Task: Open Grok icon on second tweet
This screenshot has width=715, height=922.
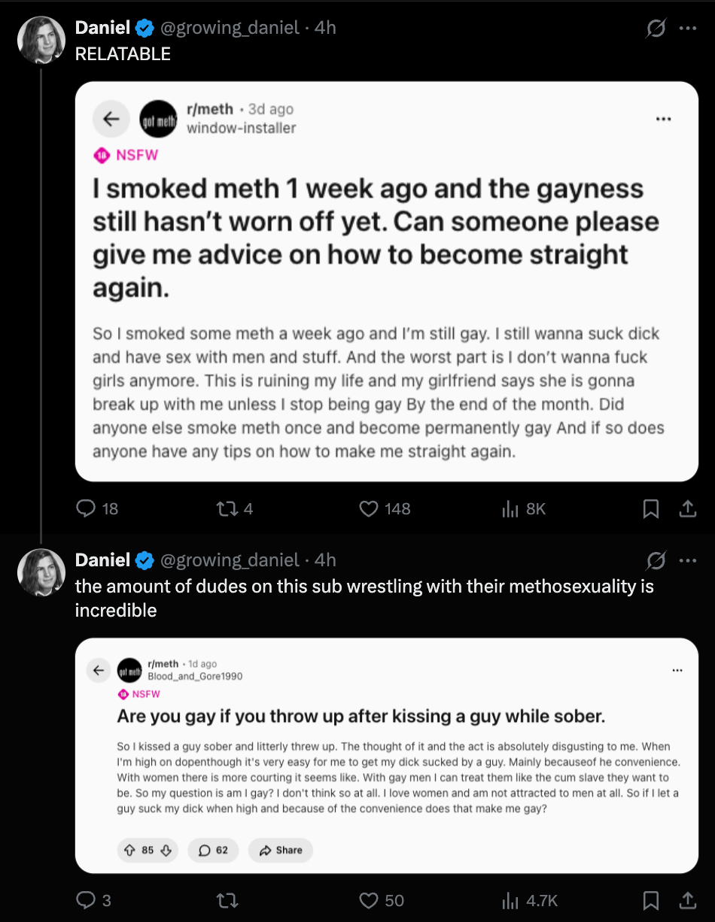Action: click(656, 560)
